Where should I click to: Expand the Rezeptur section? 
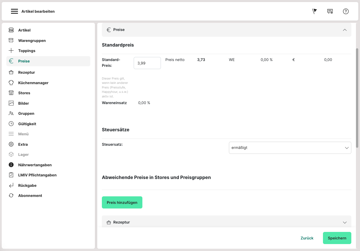tap(344, 222)
